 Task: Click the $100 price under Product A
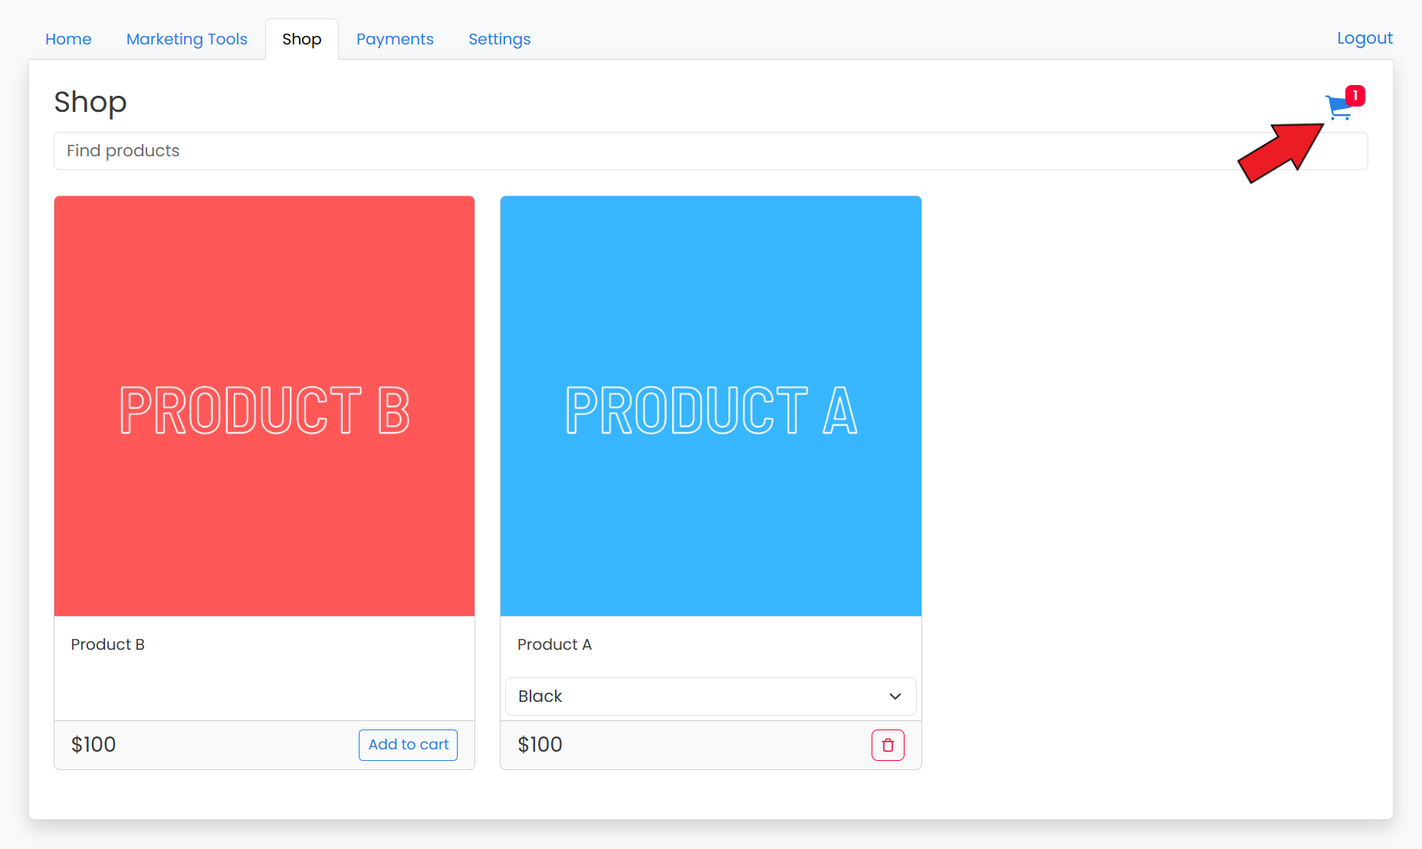point(540,745)
